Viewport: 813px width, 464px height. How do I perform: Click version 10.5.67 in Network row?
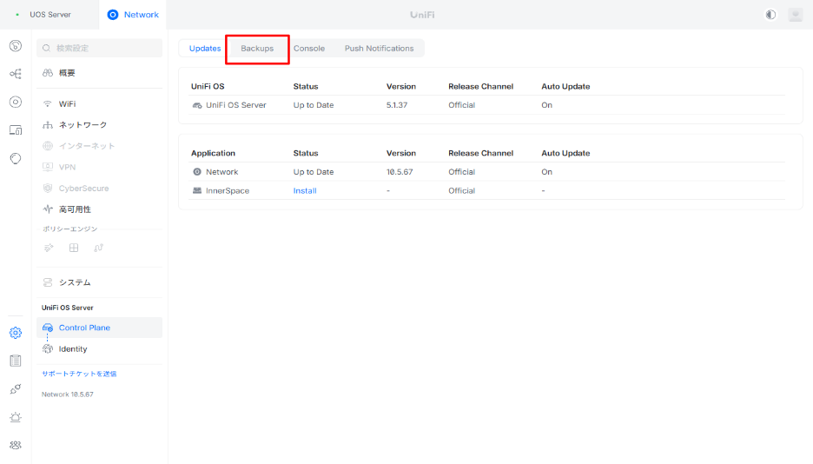pyautogui.click(x=400, y=171)
